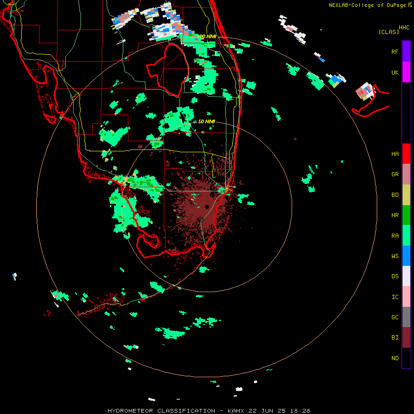Select the BD yellow legend block
This screenshot has width=414, height=414.
(406, 195)
